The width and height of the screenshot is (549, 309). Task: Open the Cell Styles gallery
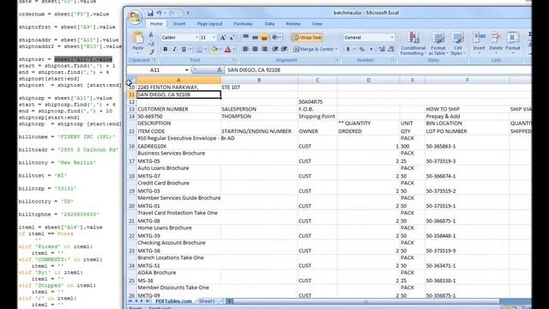(458, 44)
